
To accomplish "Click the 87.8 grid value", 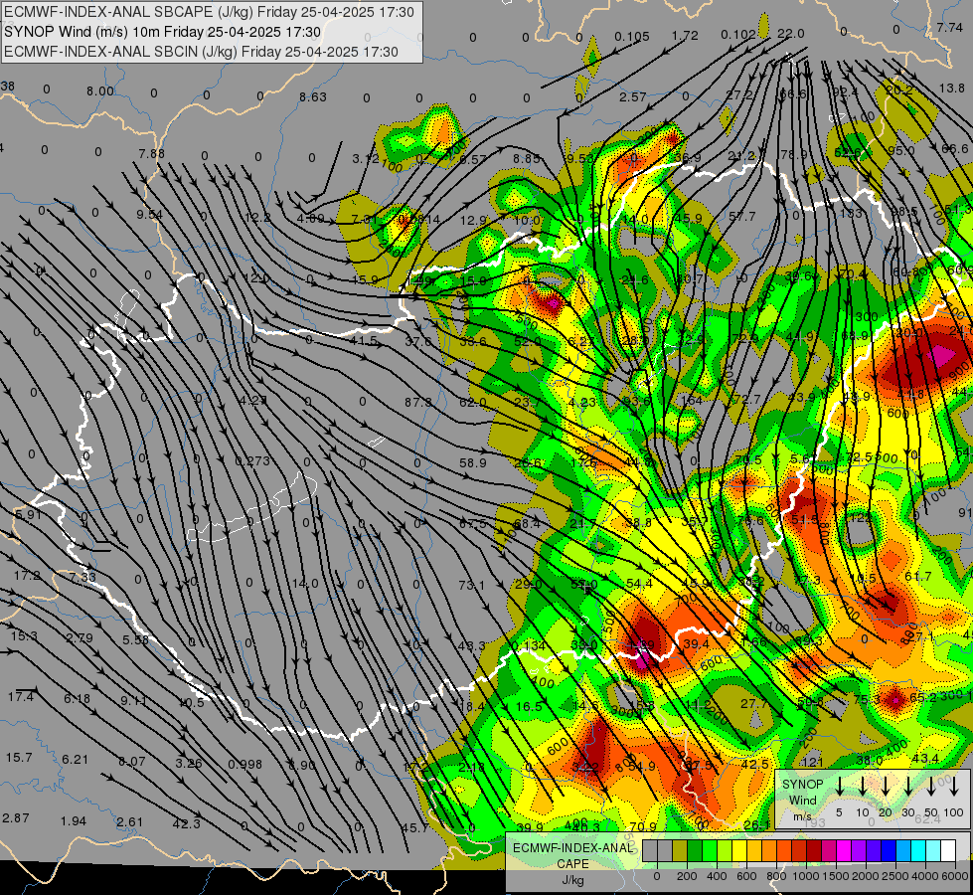I will point(417,403).
